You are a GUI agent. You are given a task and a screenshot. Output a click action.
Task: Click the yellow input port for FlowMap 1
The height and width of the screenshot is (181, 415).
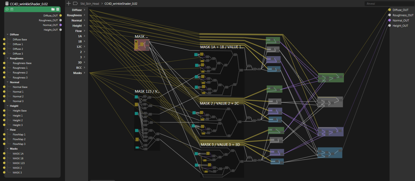(x=4, y=134)
